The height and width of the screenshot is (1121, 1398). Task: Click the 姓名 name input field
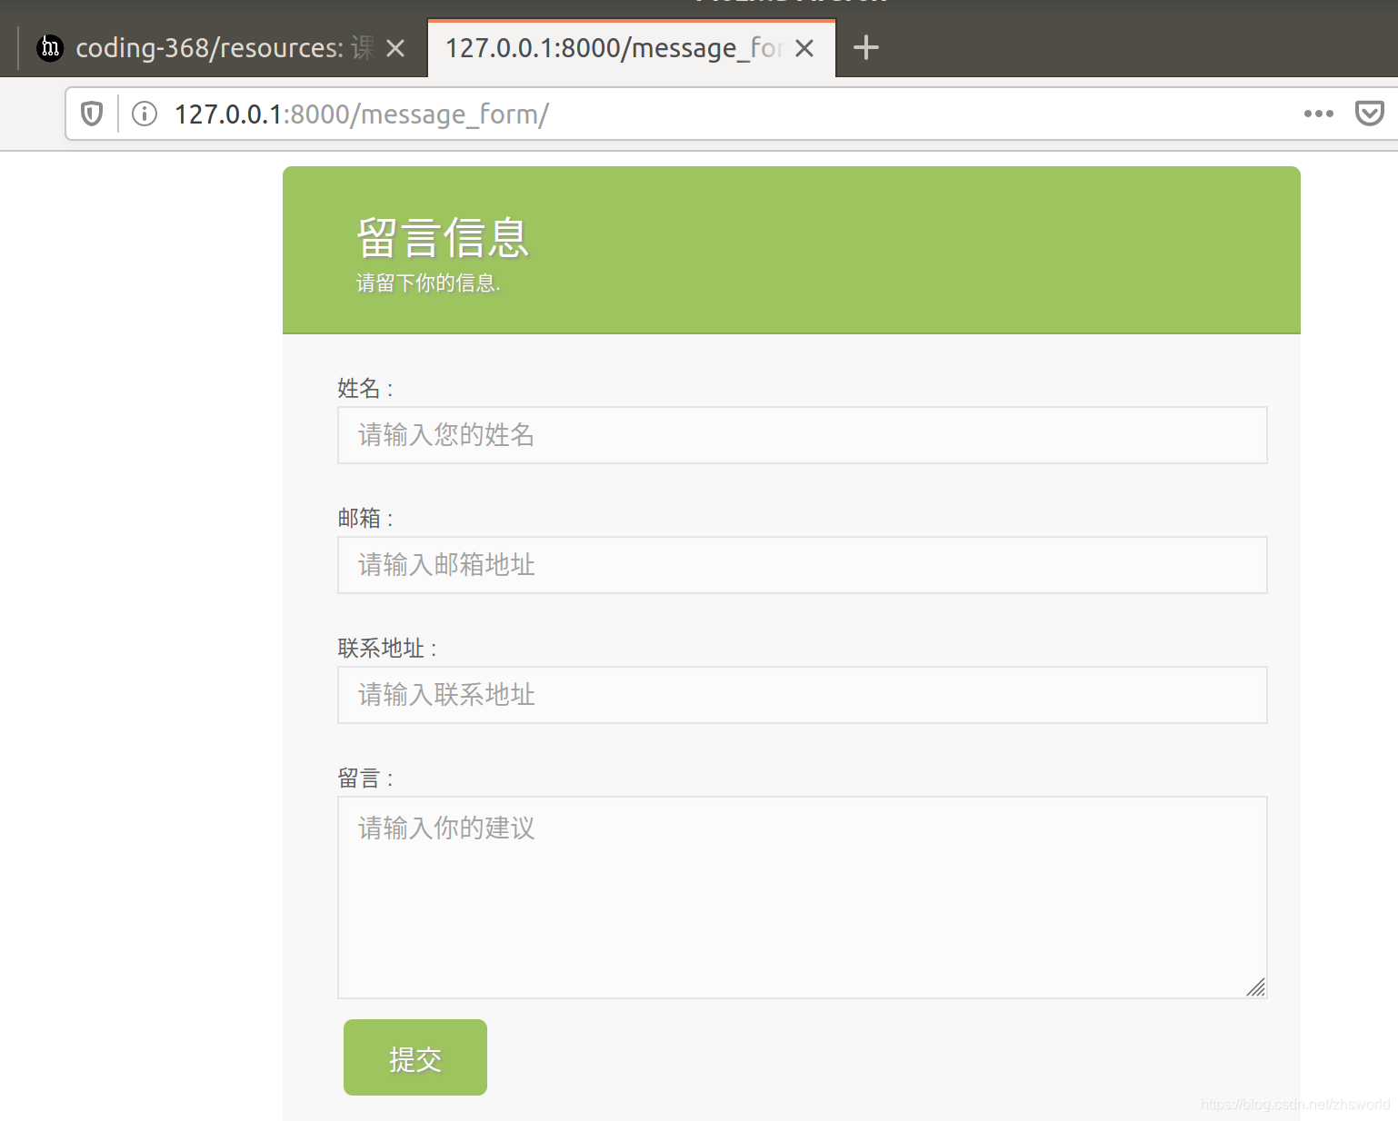click(803, 435)
